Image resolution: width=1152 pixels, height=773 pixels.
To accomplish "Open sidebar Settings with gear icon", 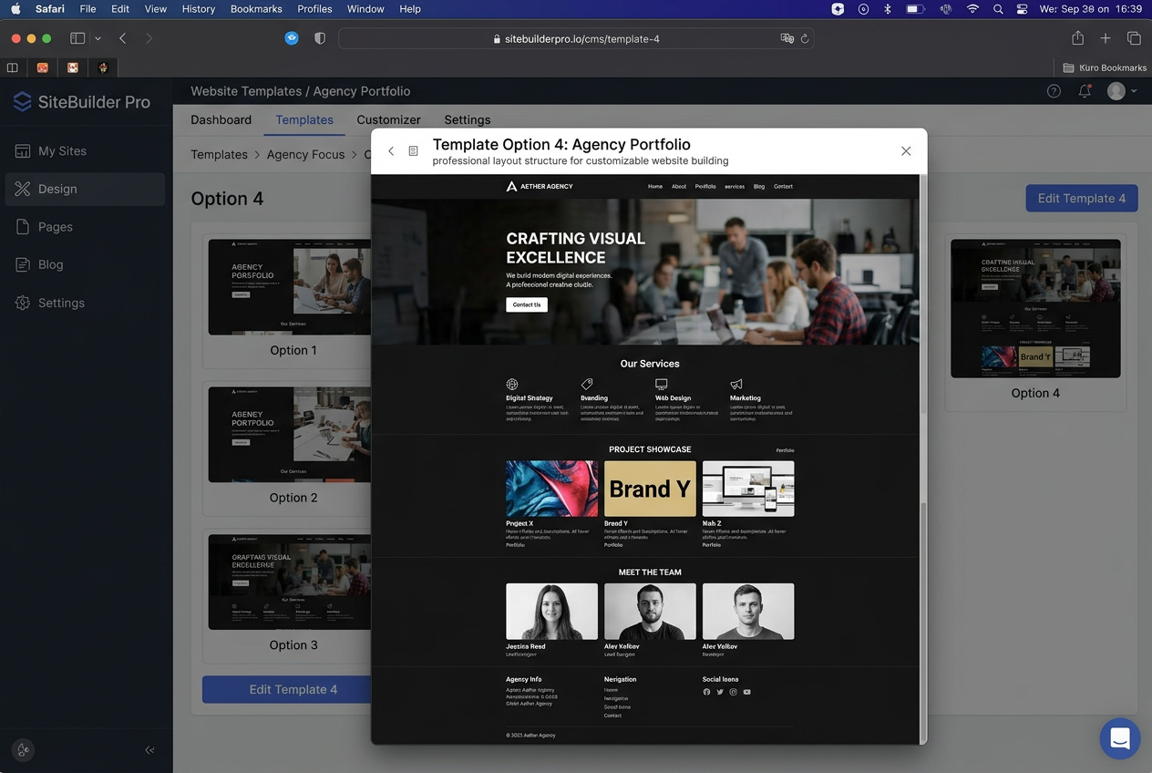I will tap(85, 303).
